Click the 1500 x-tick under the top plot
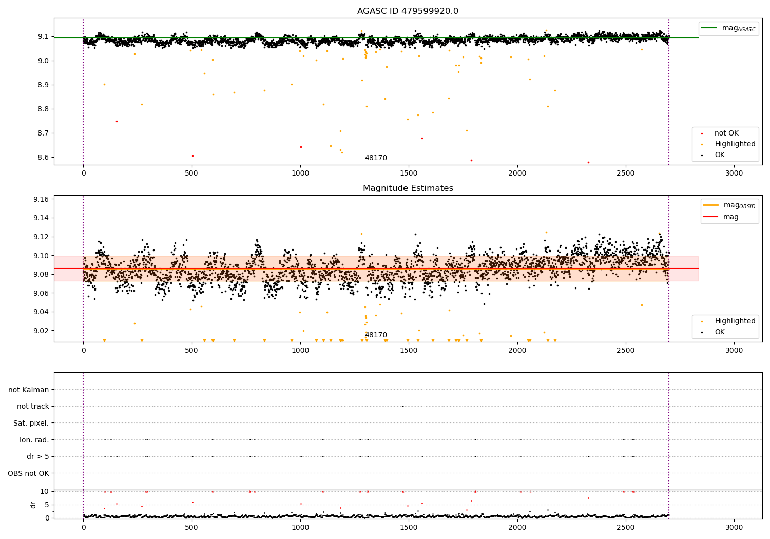Screen dimensions: 770x539 pyautogui.click(x=409, y=173)
